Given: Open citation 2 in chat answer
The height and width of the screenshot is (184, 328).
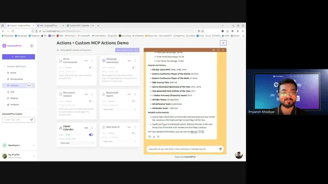Looking at the screenshot, I should [203, 132].
